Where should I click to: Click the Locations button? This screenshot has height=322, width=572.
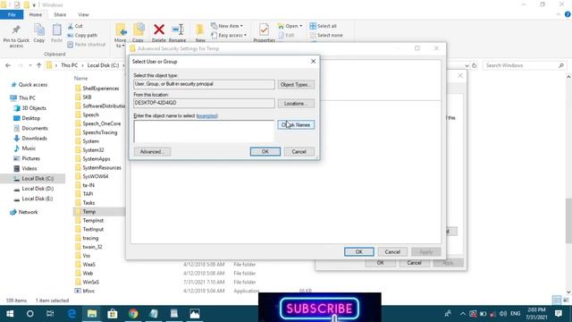(296, 104)
